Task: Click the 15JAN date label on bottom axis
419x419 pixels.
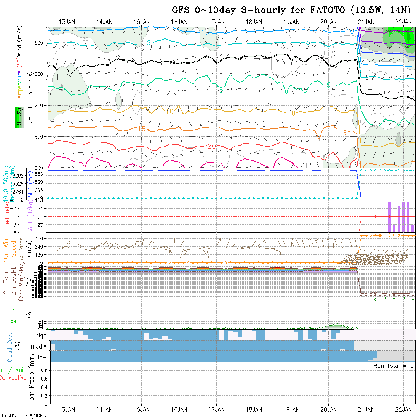Action: click(x=142, y=409)
